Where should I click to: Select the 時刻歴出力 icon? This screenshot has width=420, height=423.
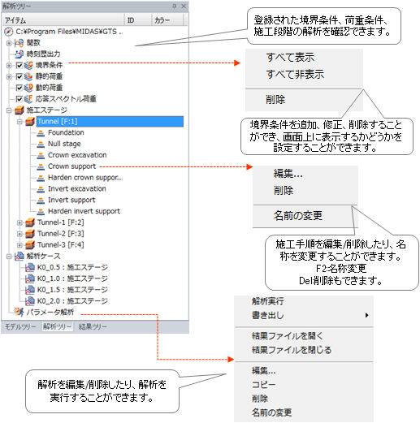pyautogui.click(x=19, y=54)
